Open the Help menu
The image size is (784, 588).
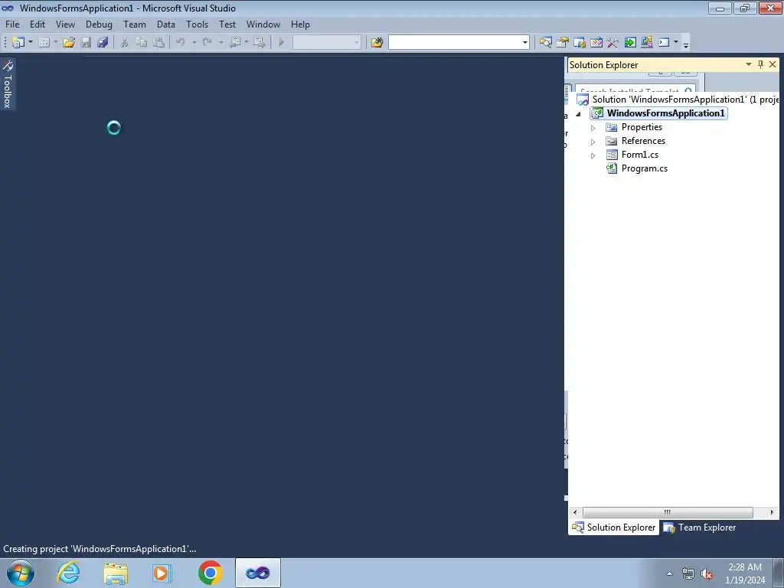300,24
